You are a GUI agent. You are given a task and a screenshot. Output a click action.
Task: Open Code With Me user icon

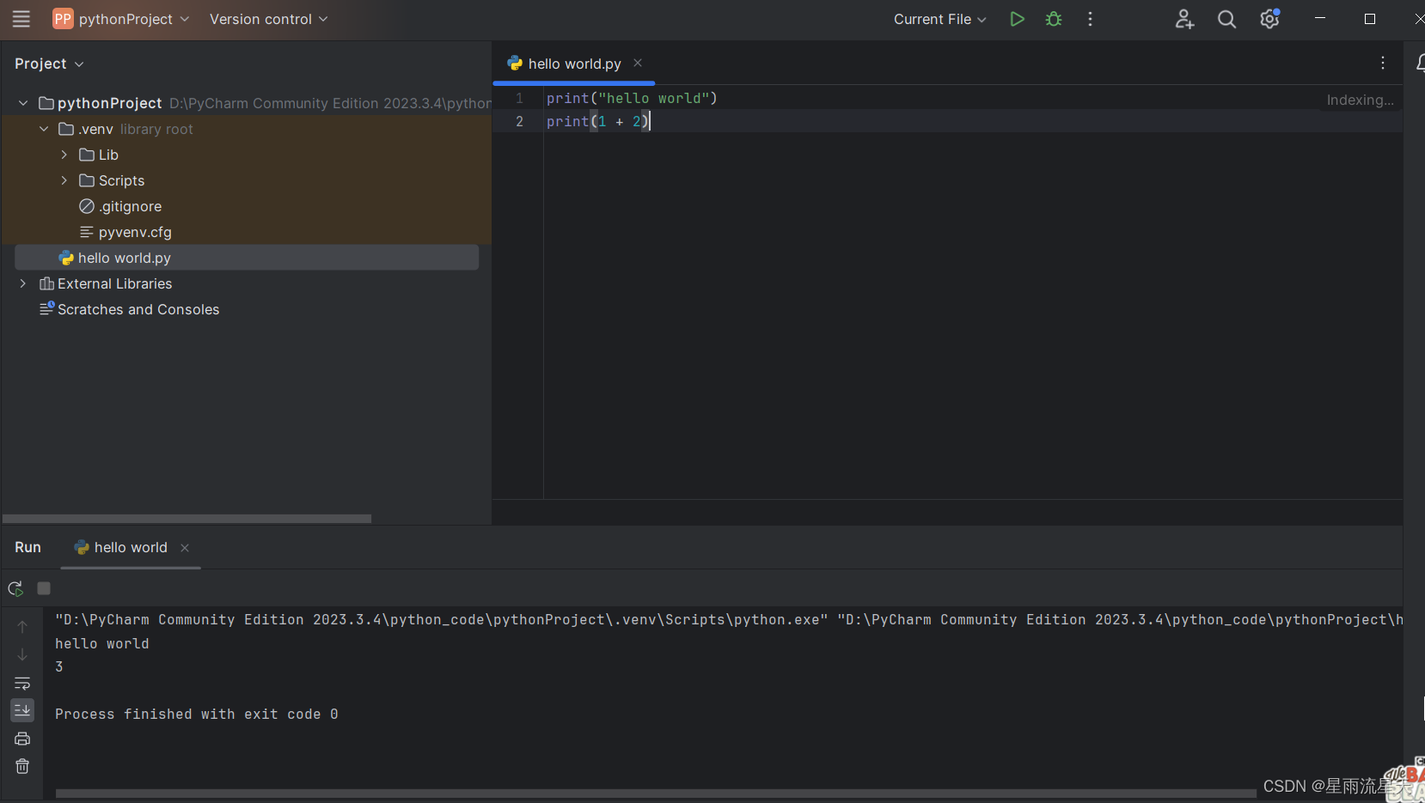click(1184, 19)
